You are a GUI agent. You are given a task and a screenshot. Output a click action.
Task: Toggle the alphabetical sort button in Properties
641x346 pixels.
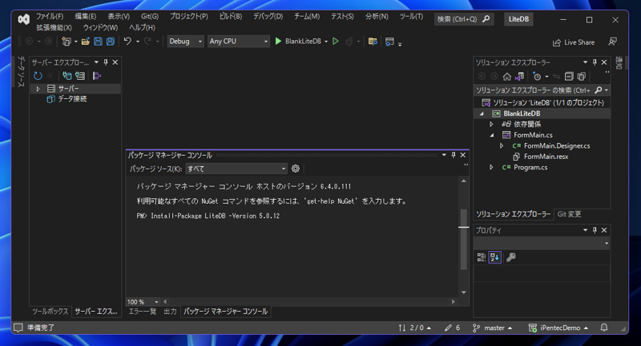(494, 257)
